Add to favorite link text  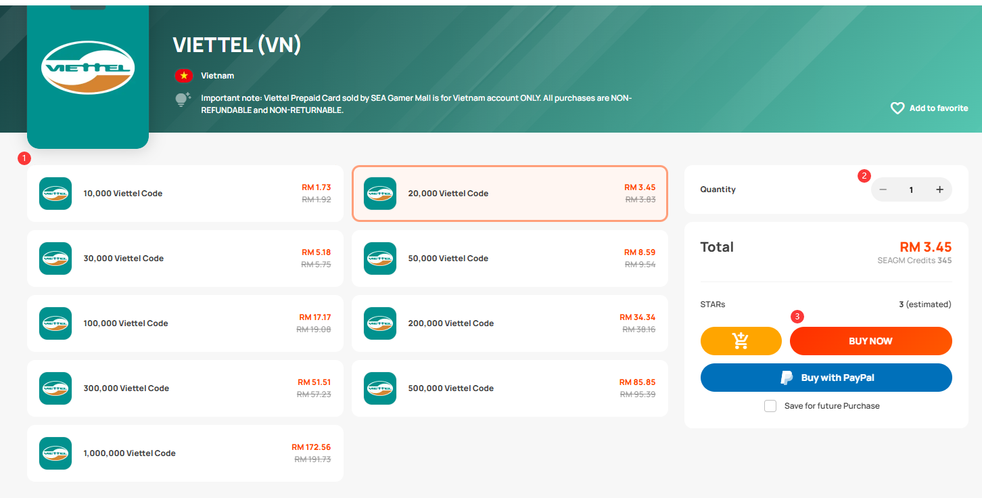[x=939, y=108]
